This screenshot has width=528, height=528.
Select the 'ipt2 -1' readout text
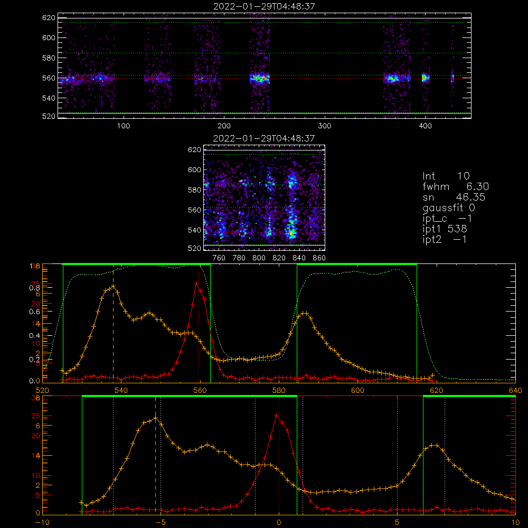click(x=445, y=239)
